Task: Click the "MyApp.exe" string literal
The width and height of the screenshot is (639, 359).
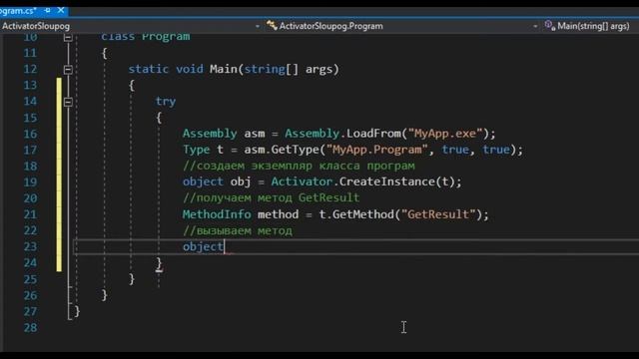Action: [445, 134]
